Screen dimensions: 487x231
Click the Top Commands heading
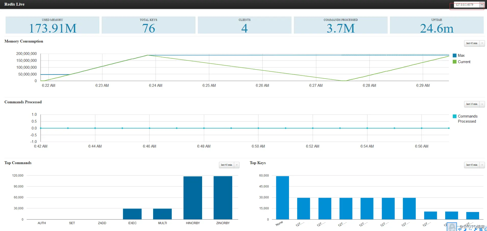coord(18,163)
